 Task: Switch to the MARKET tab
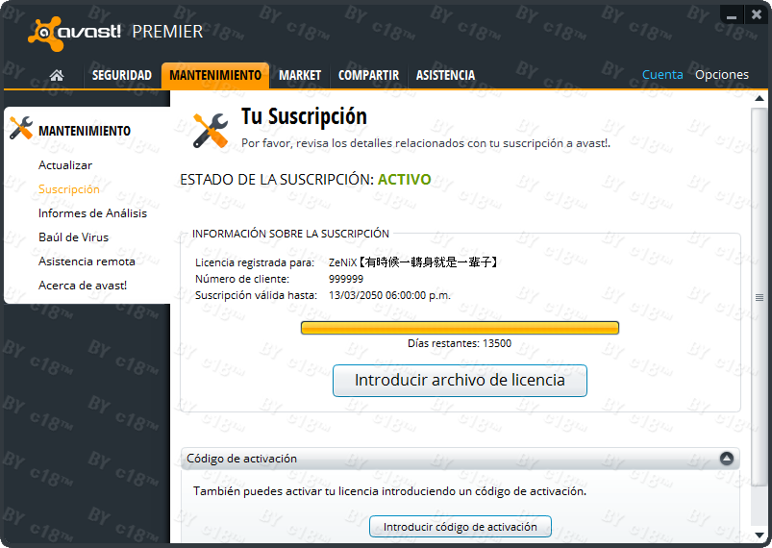coord(300,75)
